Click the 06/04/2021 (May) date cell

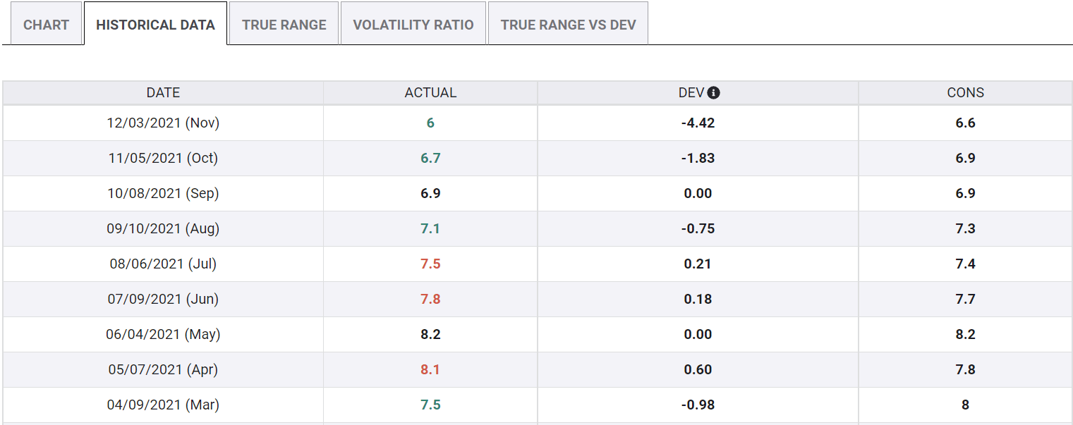tap(163, 334)
